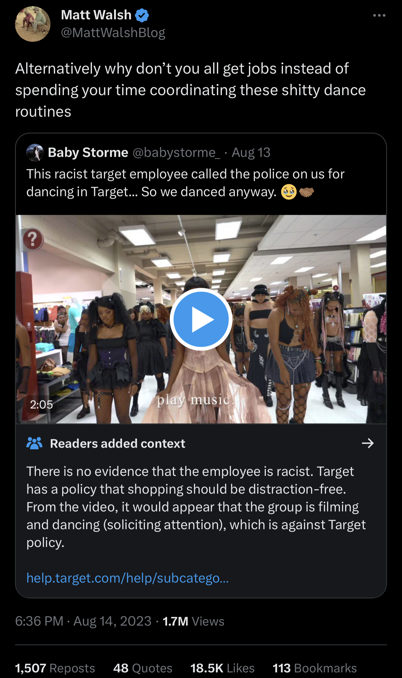402x678 pixels.
Task: Click the red question mark sign in video
Action: point(32,240)
